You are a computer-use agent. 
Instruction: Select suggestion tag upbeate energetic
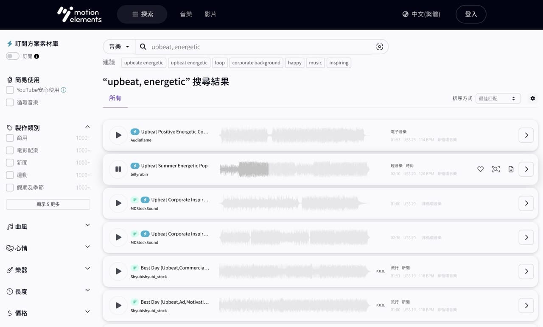point(144,63)
